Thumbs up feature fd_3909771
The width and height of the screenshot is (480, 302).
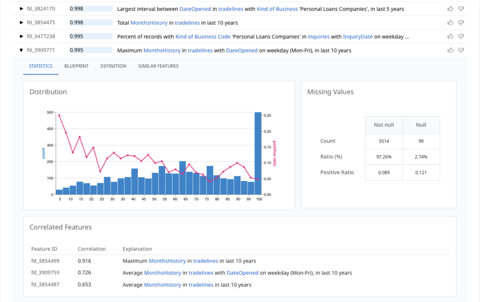coord(450,50)
